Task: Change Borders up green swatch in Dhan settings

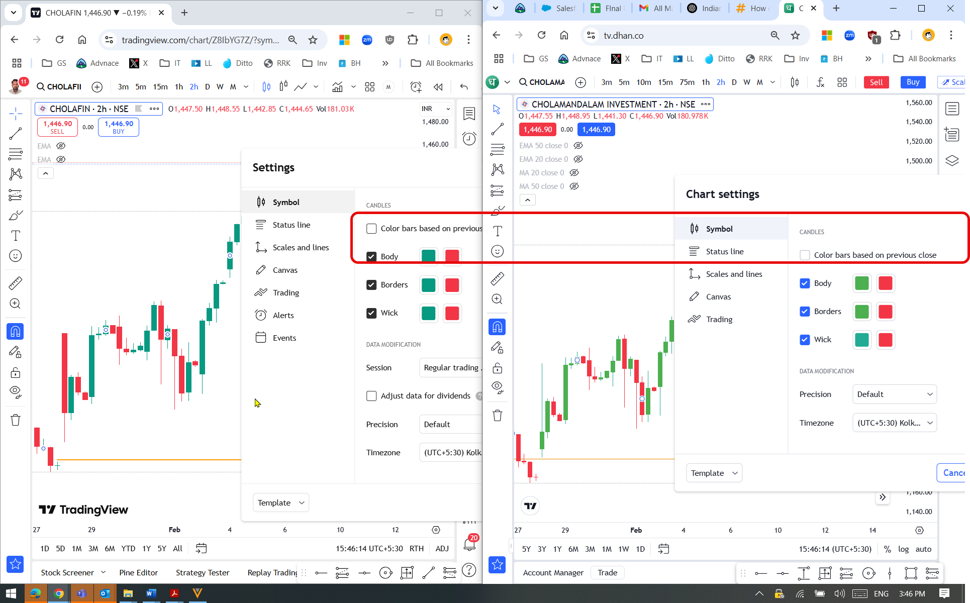Action: [862, 312]
